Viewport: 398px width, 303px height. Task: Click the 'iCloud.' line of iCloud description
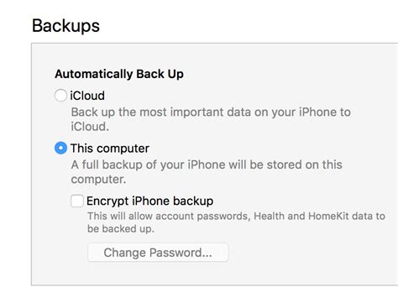(x=90, y=127)
